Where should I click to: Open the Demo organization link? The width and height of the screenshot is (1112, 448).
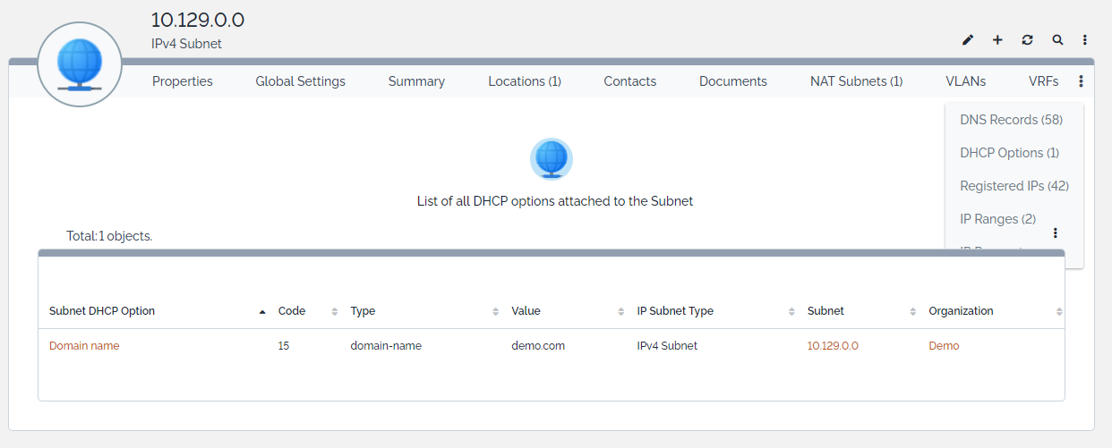944,346
